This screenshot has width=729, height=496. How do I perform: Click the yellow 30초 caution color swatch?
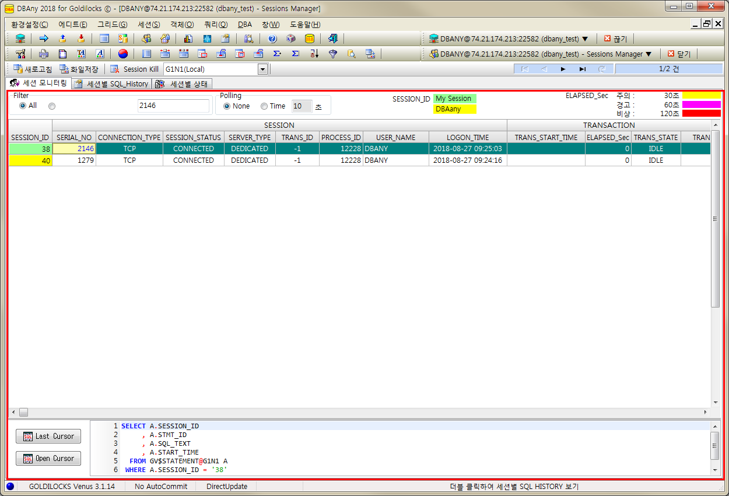701,96
